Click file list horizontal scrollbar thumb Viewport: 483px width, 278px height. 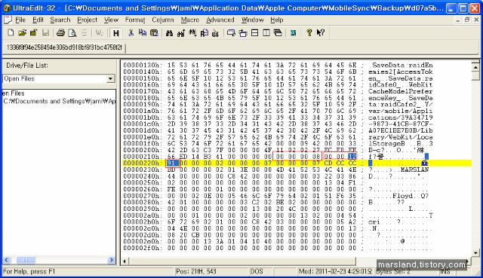26,260
